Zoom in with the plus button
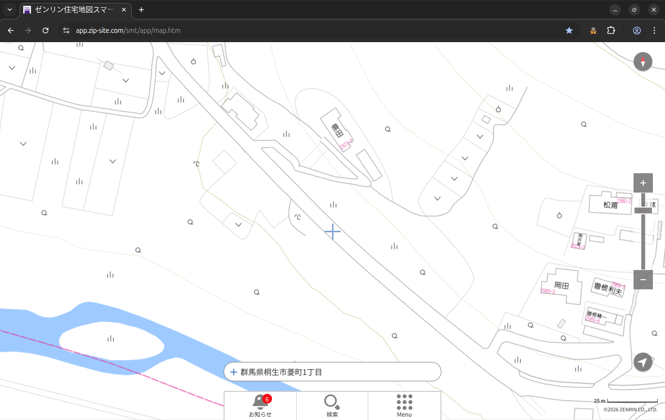 [x=643, y=183]
